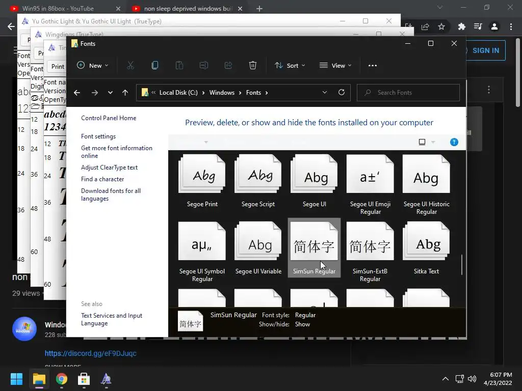Open the Sort dropdown menu
The width and height of the screenshot is (522, 391).
pos(290,66)
